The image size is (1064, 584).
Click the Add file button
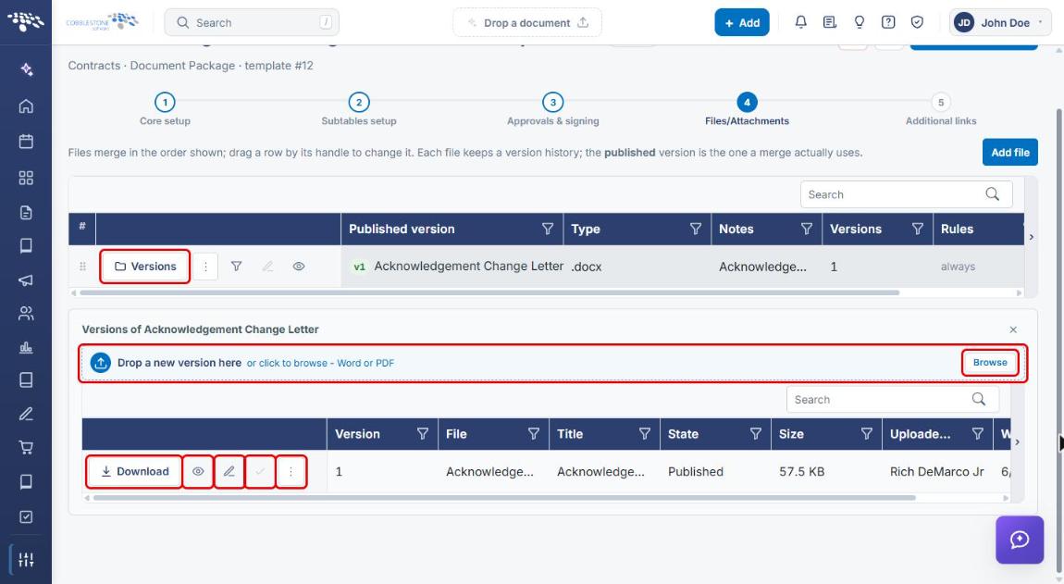coord(1010,152)
